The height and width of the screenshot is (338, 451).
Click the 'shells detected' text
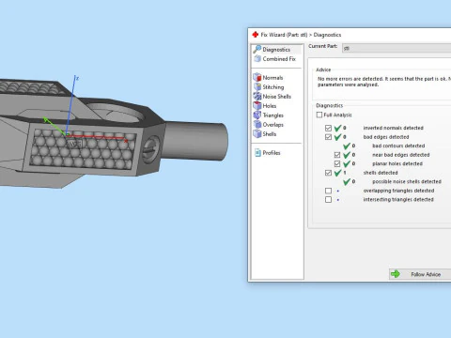(x=381, y=173)
